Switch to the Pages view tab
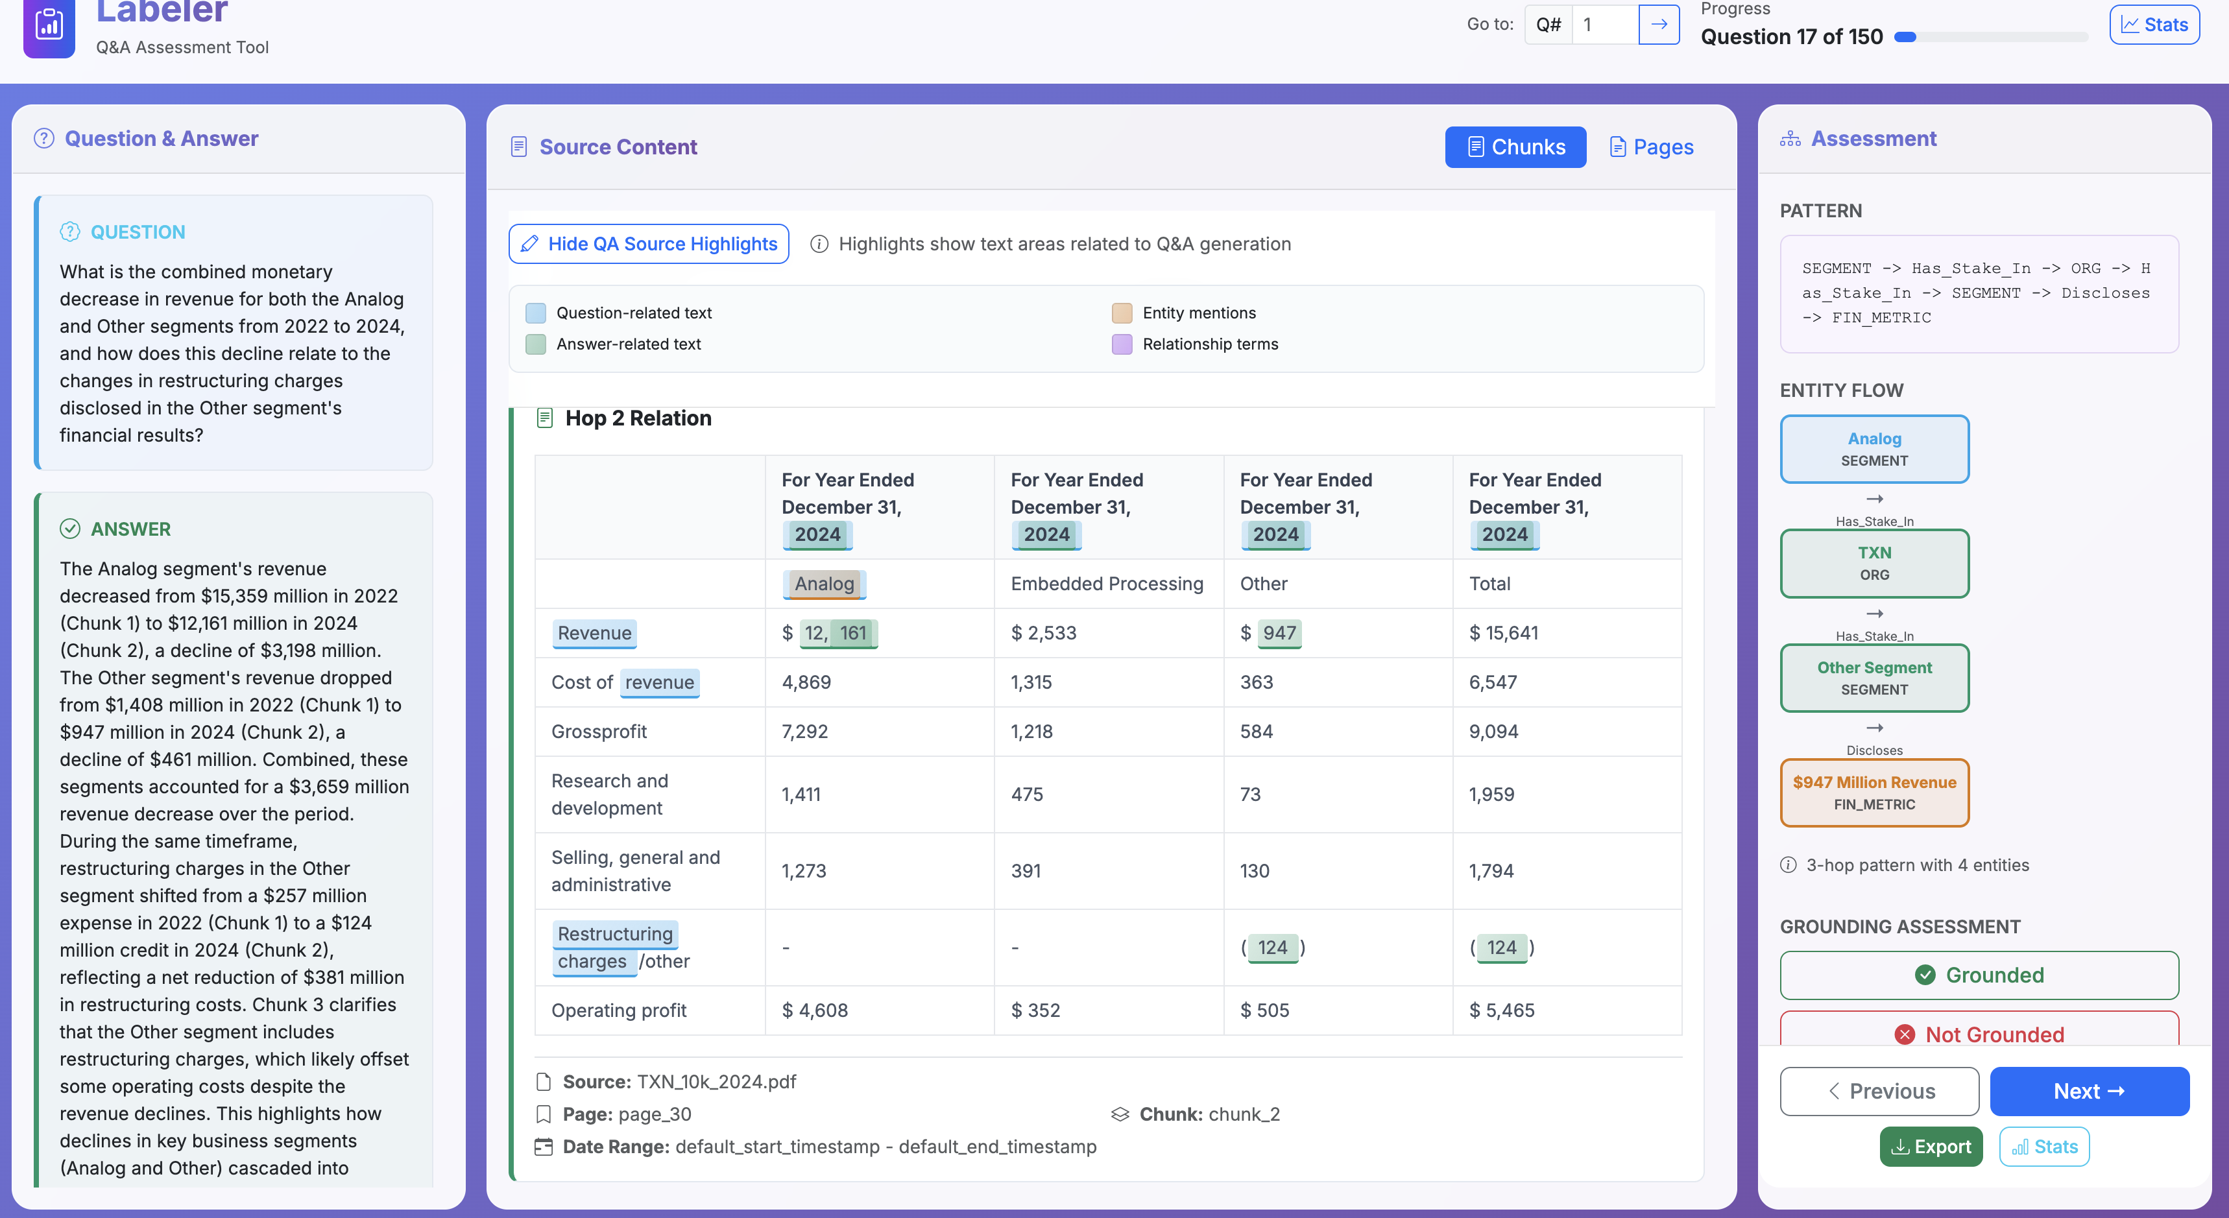2229x1218 pixels. point(1651,147)
